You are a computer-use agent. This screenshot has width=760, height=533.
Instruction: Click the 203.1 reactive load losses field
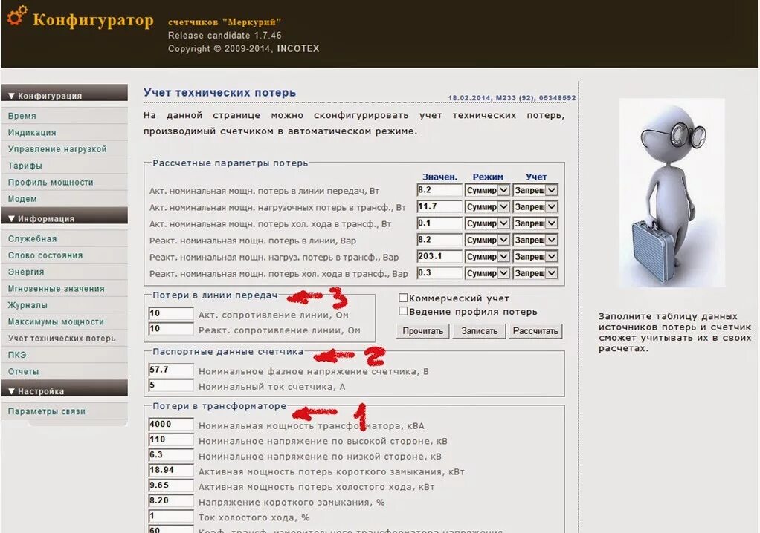(439, 256)
